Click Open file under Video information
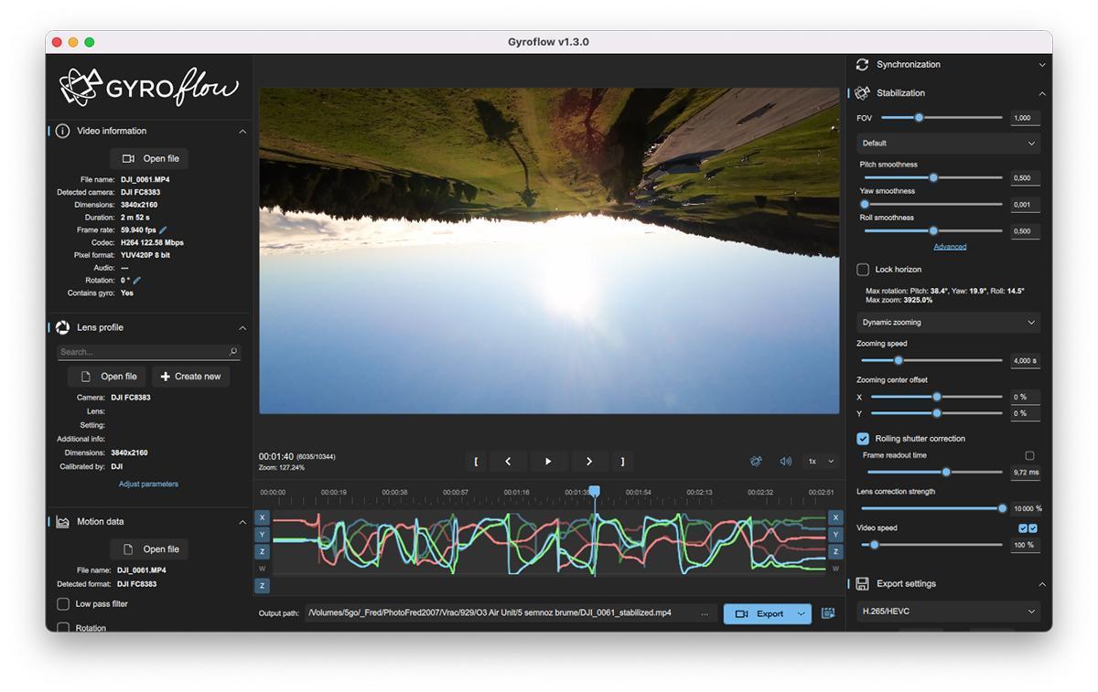 149,159
